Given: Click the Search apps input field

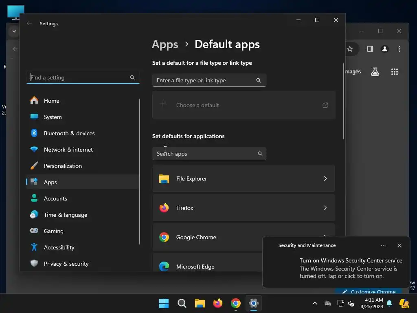Looking at the screenshot, I should pos(209,154).
